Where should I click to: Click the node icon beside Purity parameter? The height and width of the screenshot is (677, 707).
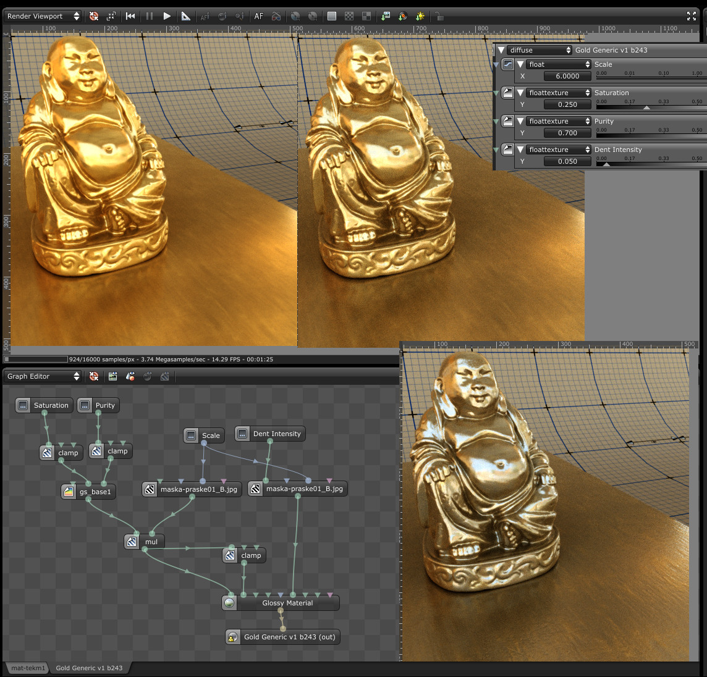pyautogui.click(x=508, y=121)
